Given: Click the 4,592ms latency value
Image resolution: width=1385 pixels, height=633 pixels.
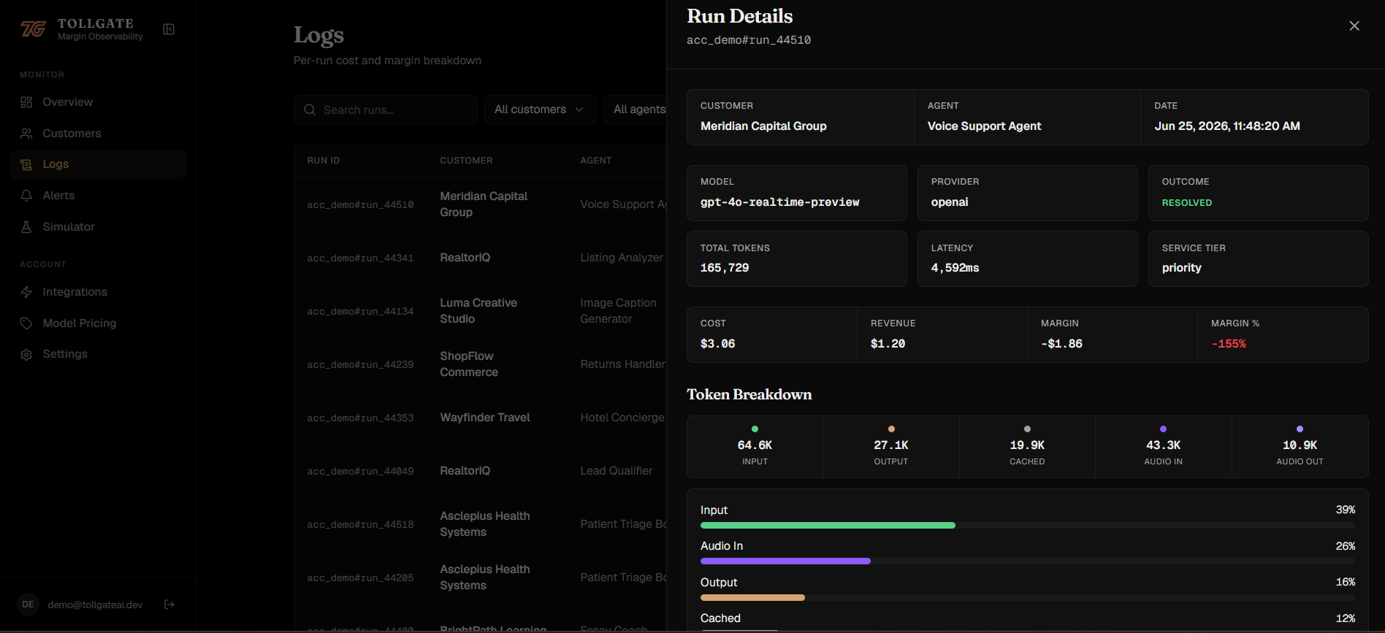Looking at the screenshot, I should 955,268.
